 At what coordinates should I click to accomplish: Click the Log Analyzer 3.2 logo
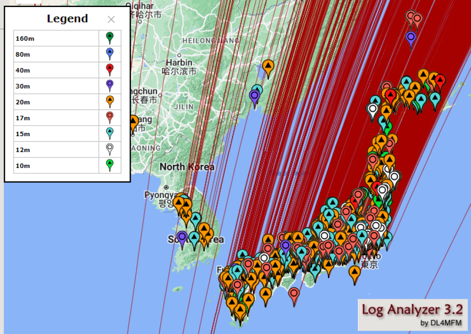[x=412, y=314]
